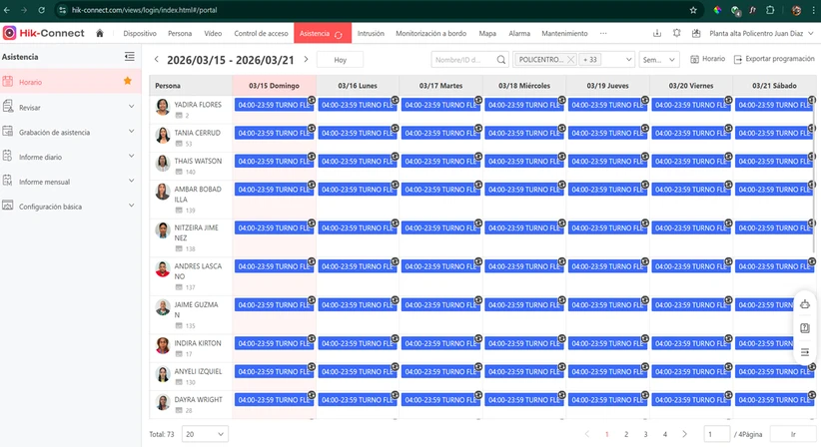The image size is (821, 447).
Task: Click the Hik-Connect logo
Action: click(x=44, y=33)
